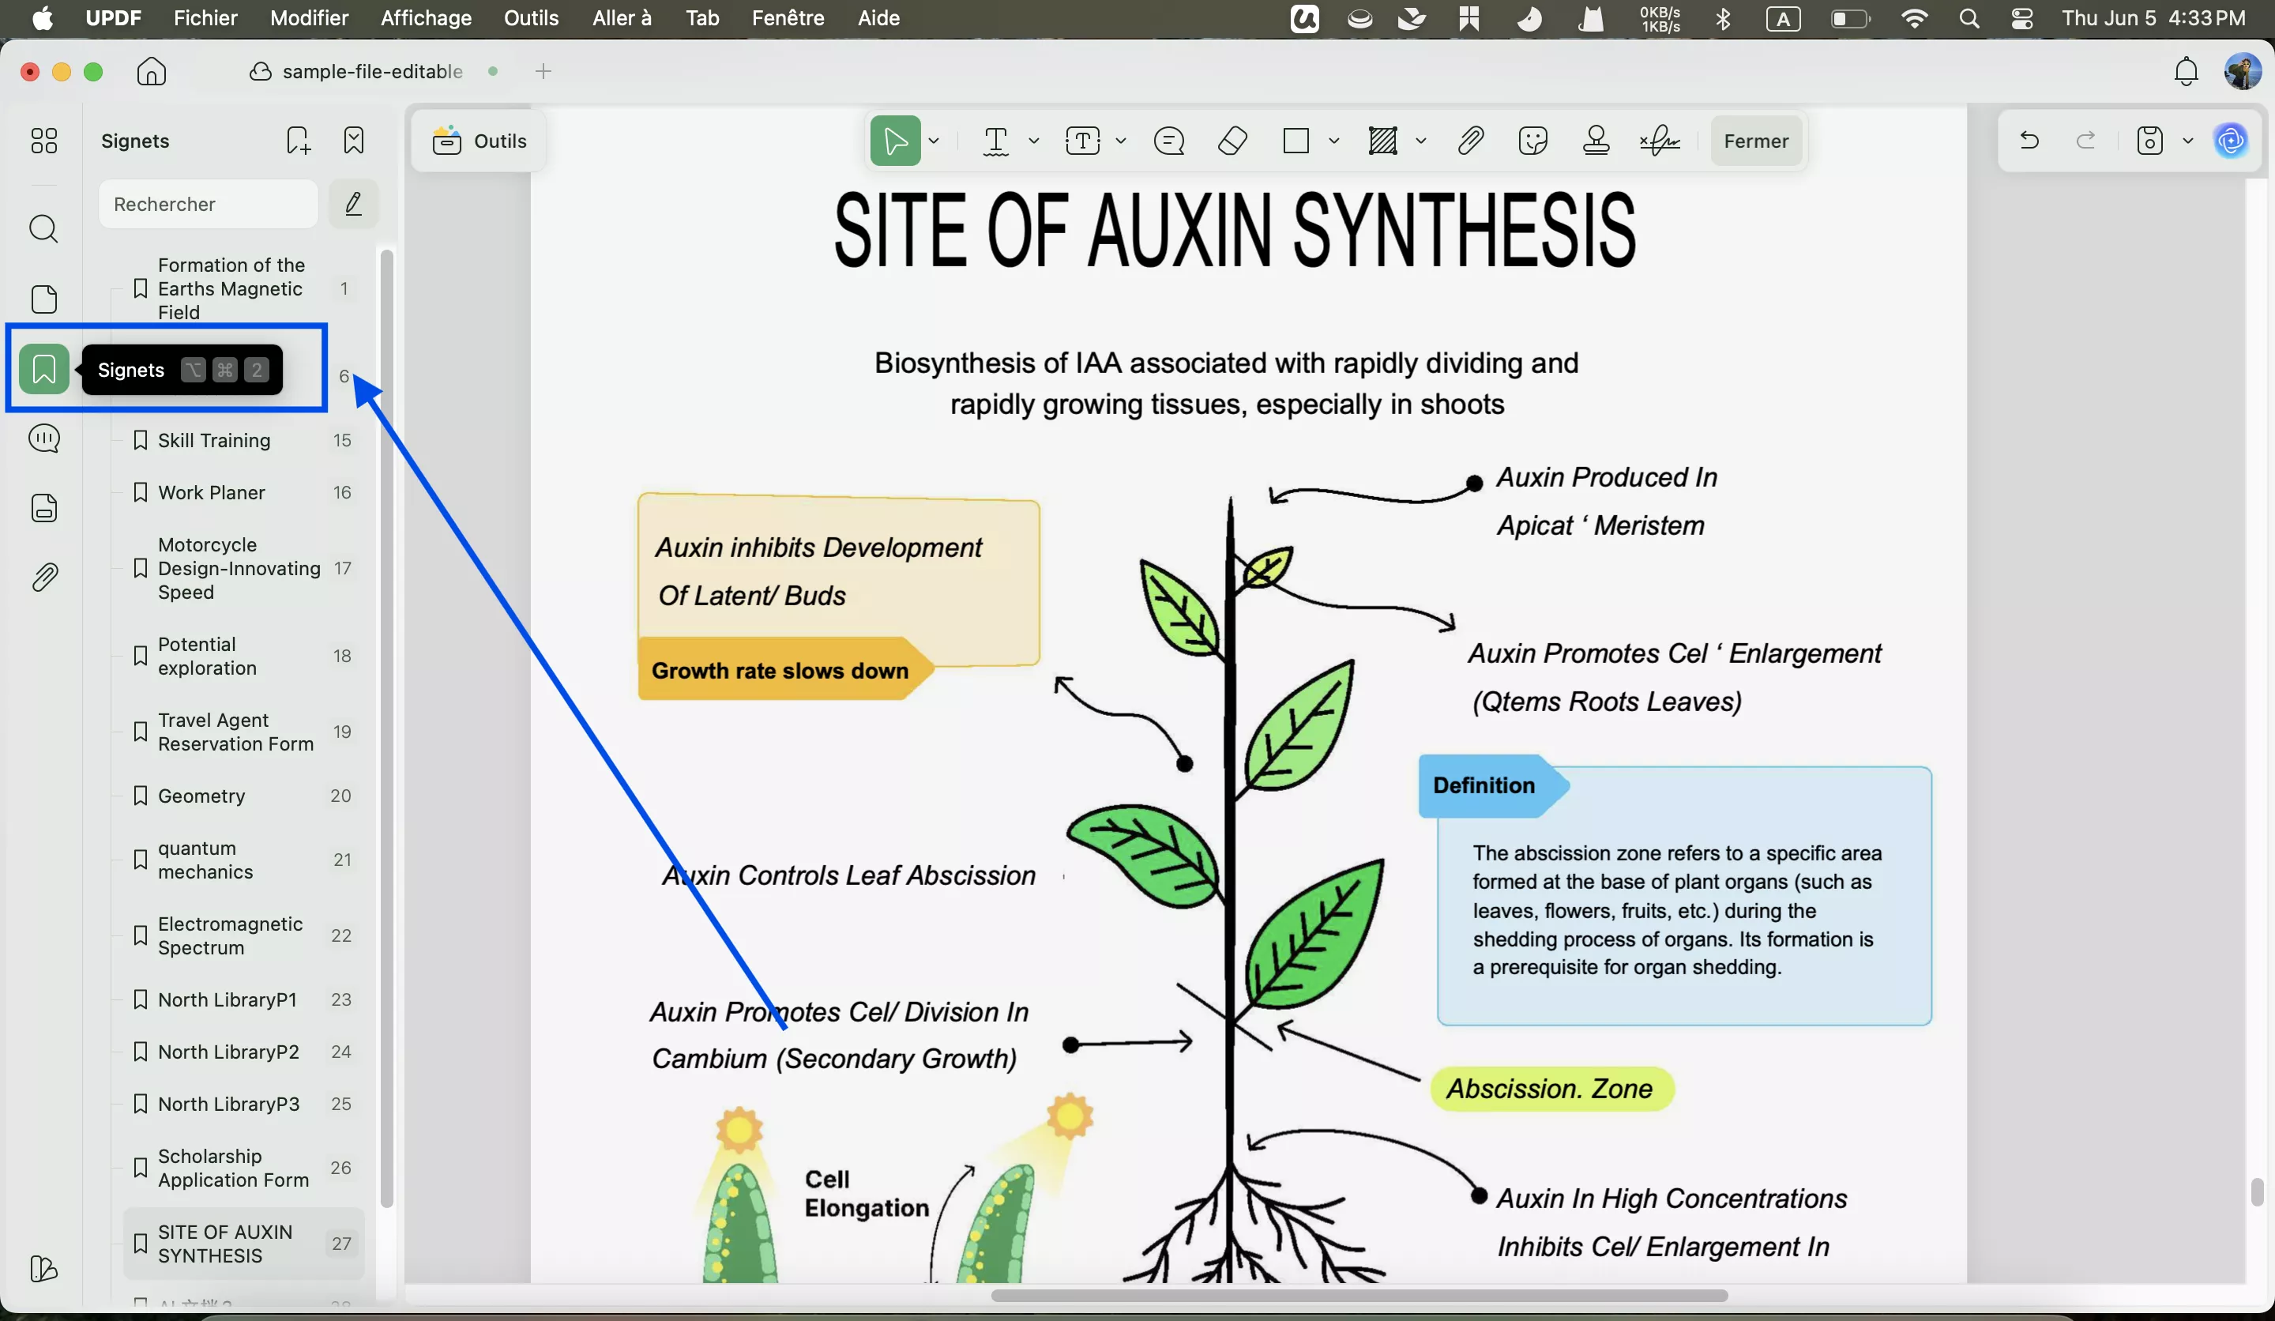Click the Outils toolbar button
Image resolution: width=2275 pixels, height=1321 pixels.
click(x=479, y=141)
